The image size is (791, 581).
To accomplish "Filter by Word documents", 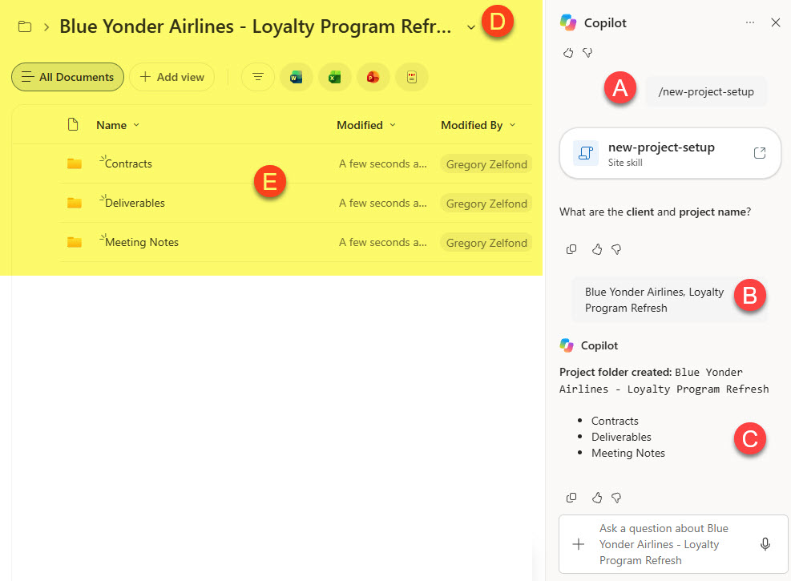I will [296, 77].
